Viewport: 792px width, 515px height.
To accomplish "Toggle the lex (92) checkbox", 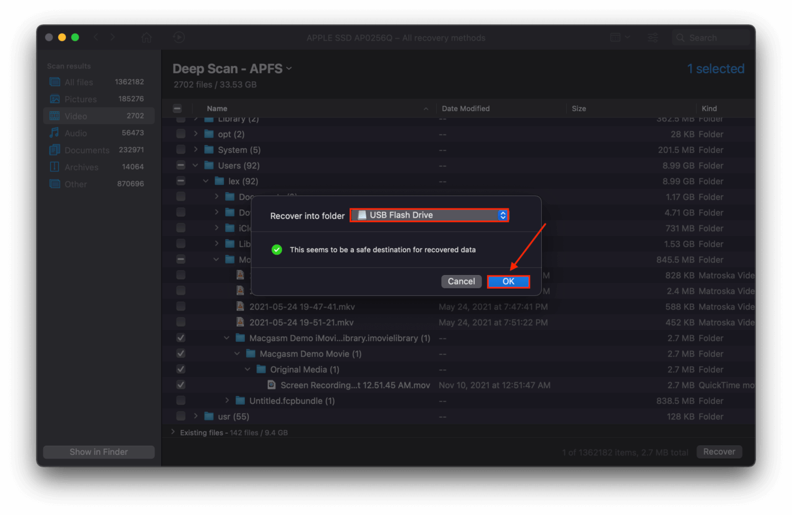I will 181,181.
